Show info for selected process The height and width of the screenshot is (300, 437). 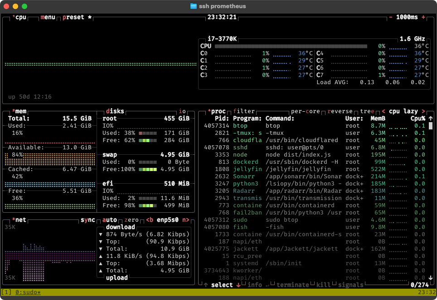click(255, 285)
